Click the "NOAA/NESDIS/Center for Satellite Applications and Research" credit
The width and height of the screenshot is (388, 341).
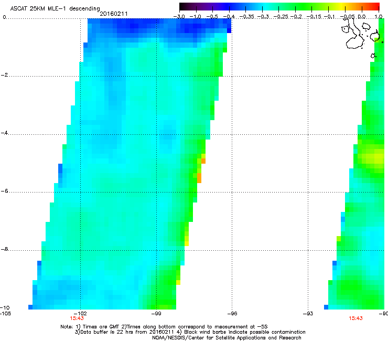(x=227, y=338)
